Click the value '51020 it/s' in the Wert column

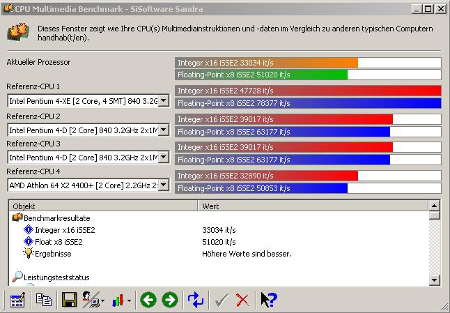click(219, 242)
